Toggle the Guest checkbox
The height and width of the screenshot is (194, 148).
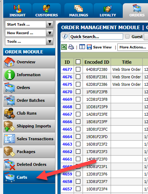point(127,37)
